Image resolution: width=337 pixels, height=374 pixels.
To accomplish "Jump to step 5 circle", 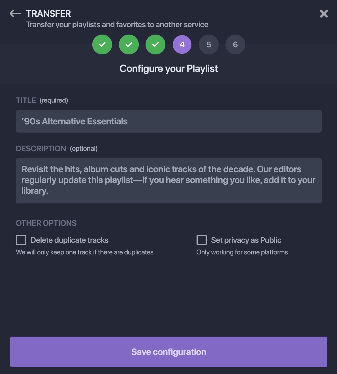I will [x=209, y=44].
